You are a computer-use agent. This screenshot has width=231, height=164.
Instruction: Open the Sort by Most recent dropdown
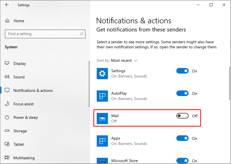tap(117, 61)
